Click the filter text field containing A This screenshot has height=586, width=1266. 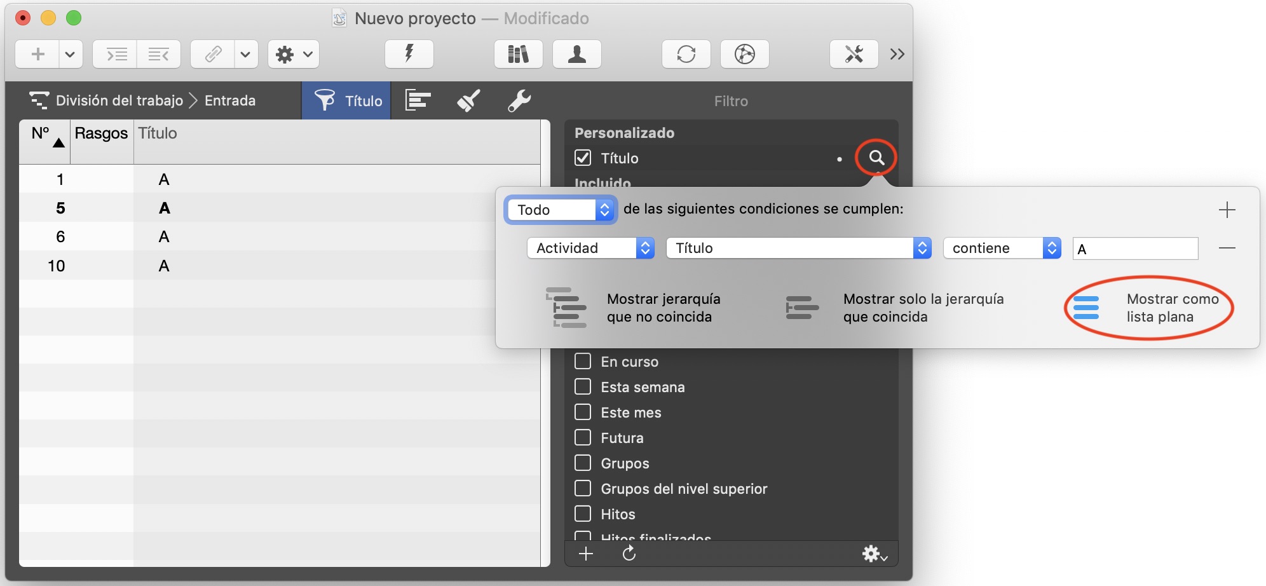pyautogui.click(x=1135, y=248)
